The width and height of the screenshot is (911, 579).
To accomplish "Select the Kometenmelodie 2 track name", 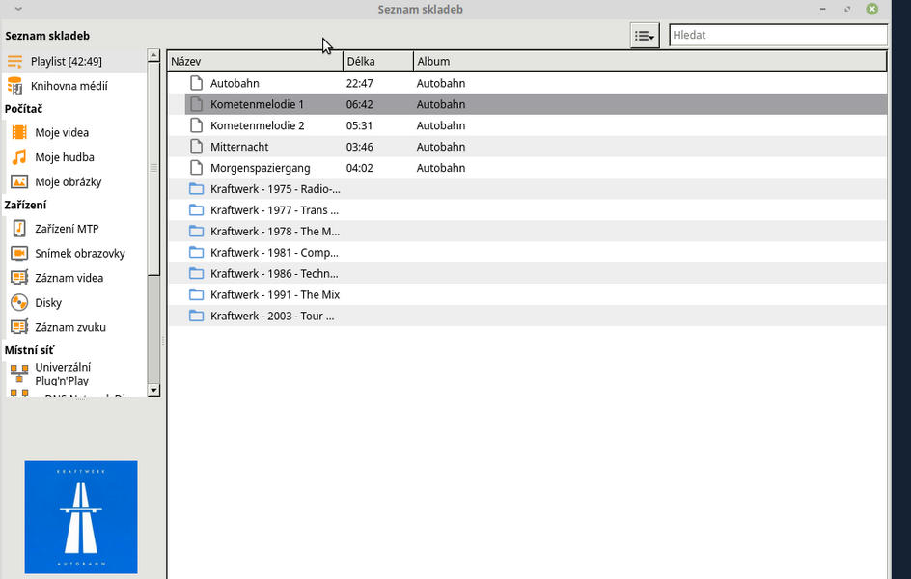I will [258, 125].
